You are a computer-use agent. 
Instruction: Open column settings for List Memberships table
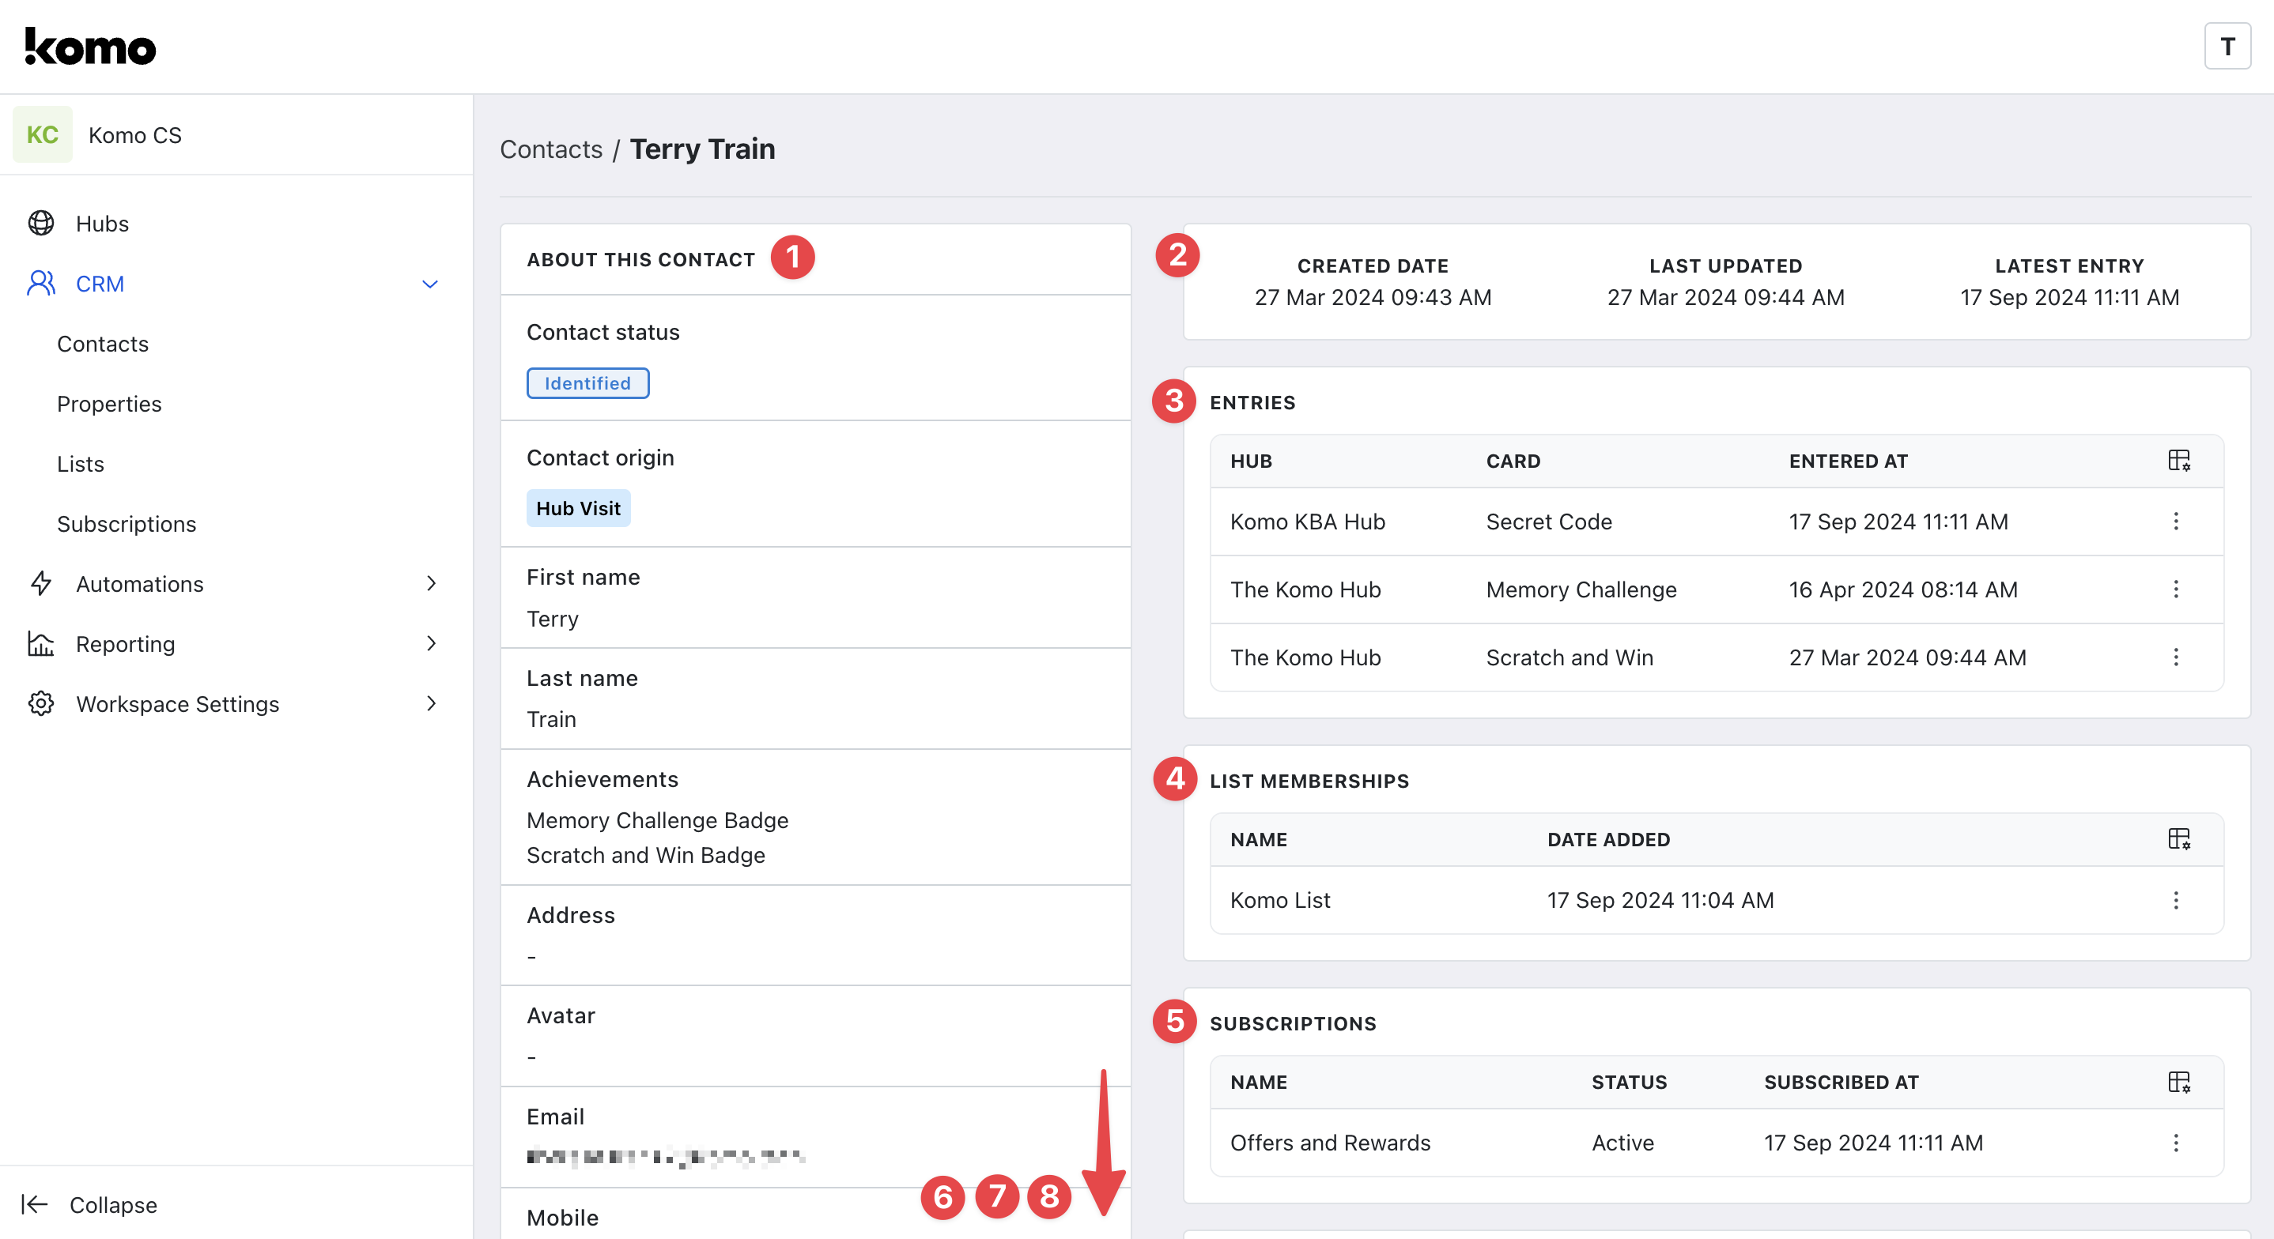point(2178,839)
